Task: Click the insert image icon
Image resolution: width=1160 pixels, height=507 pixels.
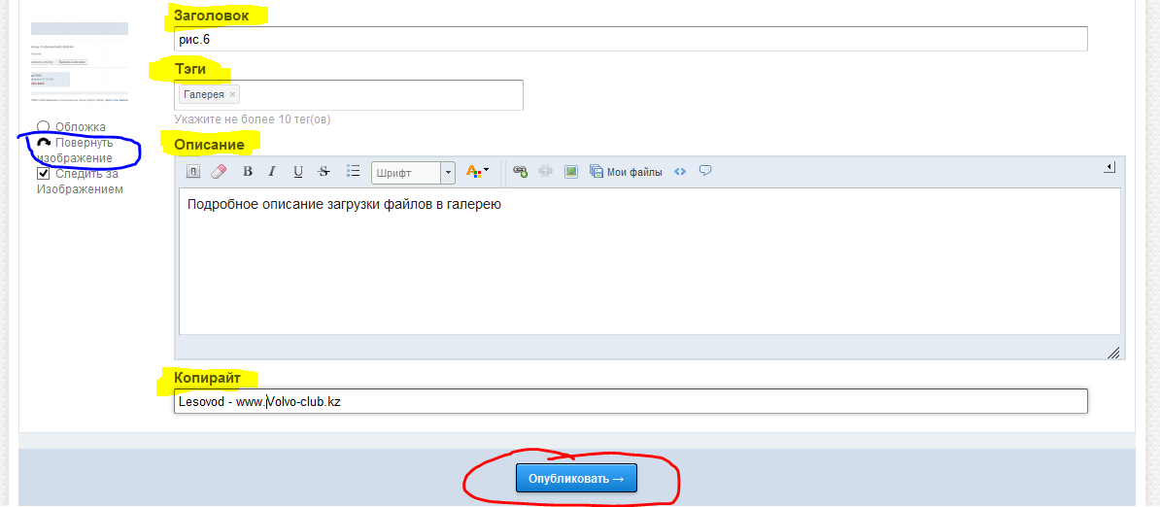Action: click(x=571, y=172)
